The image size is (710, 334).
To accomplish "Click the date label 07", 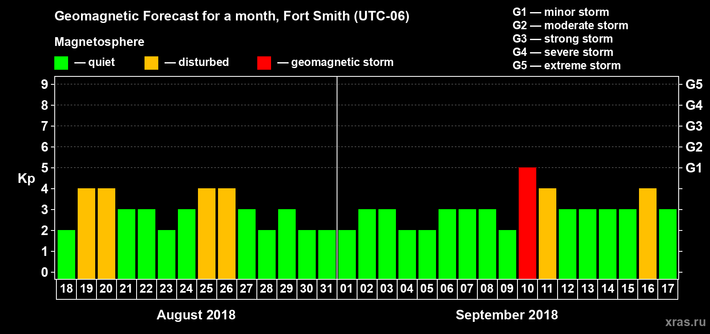I will 467,289.
